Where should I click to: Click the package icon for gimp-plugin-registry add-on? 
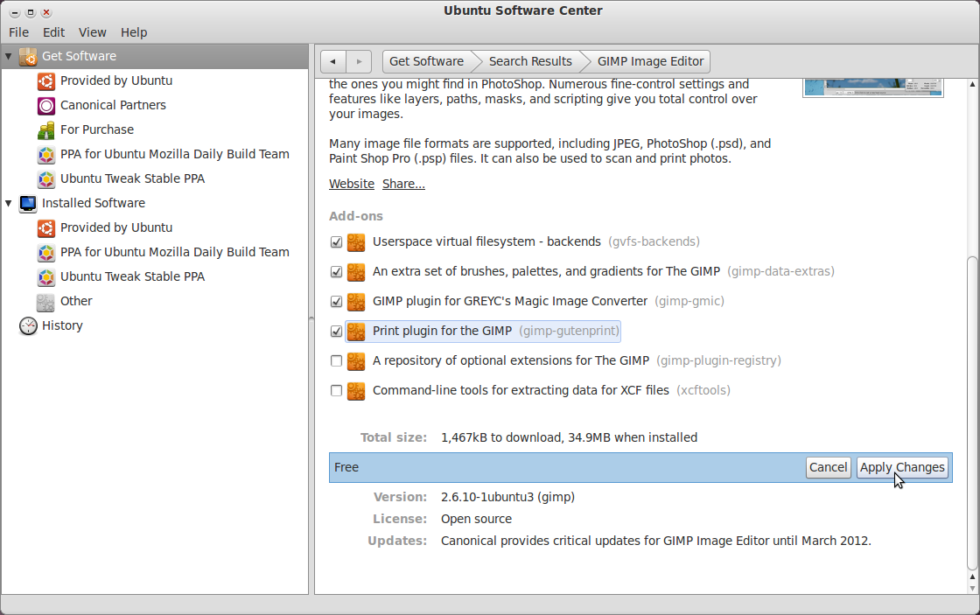[356, 360]
